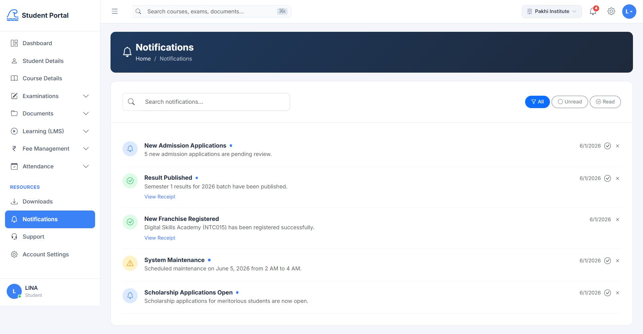Expand the Documents submenu chevron

86,113
